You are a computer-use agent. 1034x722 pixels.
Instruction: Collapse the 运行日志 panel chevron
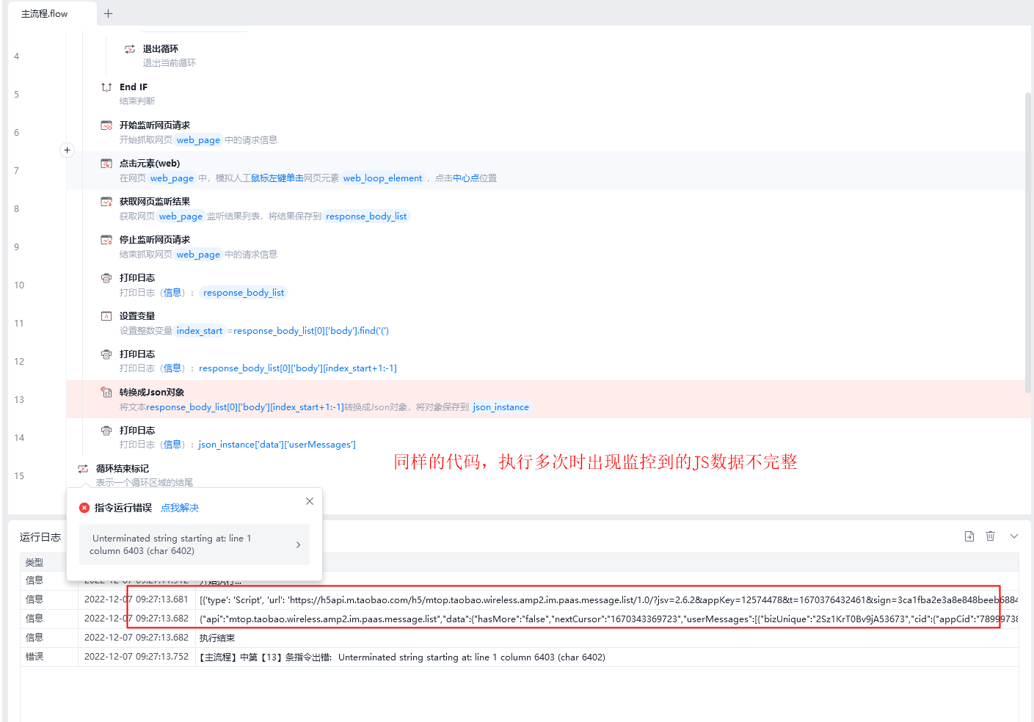coord(1014,536)
